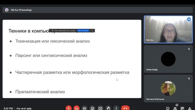Click Varvara Smirnova participant tile
Viewport: 195px width, 110px height.
(168, 89)
